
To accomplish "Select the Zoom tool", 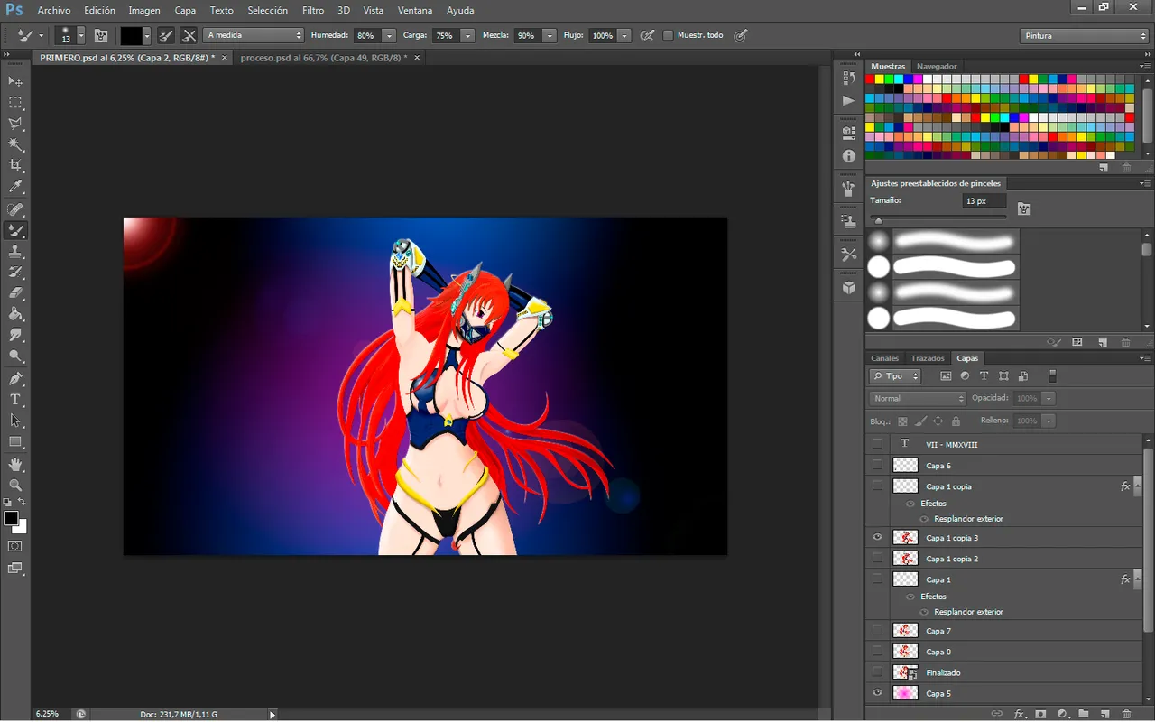I will tap(15, 485).
